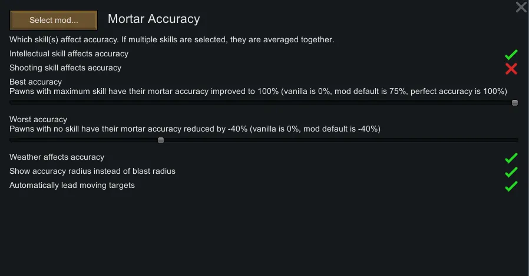The height and width of the screenshot is (276, 529).
Task: Click the "Show accuracy radius instead of blast radius" label
Action: click(92, 171)
